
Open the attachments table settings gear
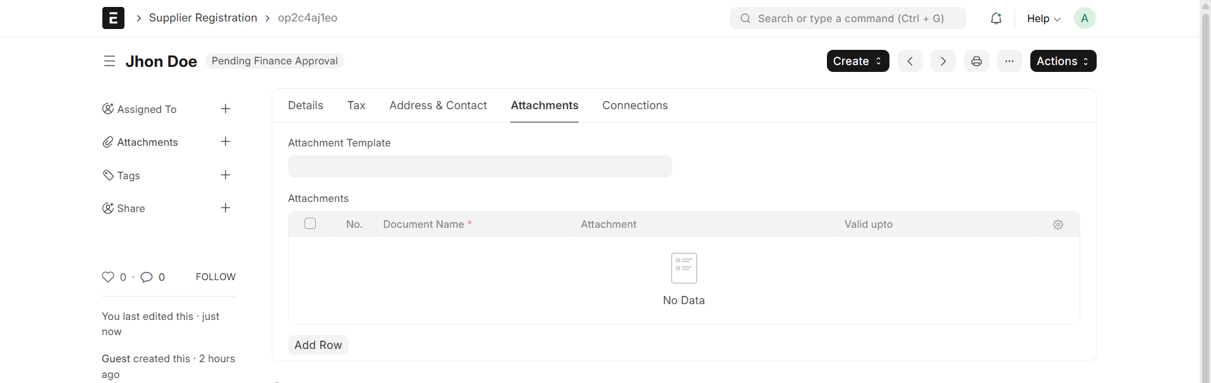click(x=1058, y=225)
